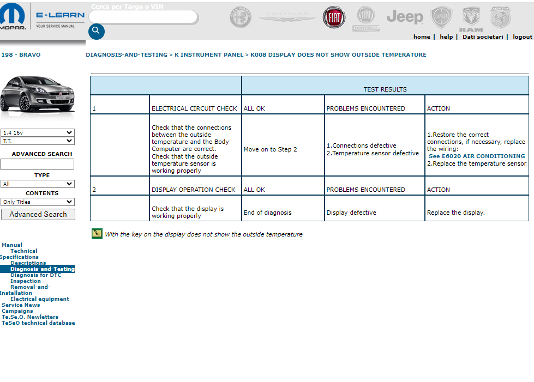Open the CONTENTS Only Titles dropdown
The height and width of the screenshot is (382, 534).
click(38, 202)
